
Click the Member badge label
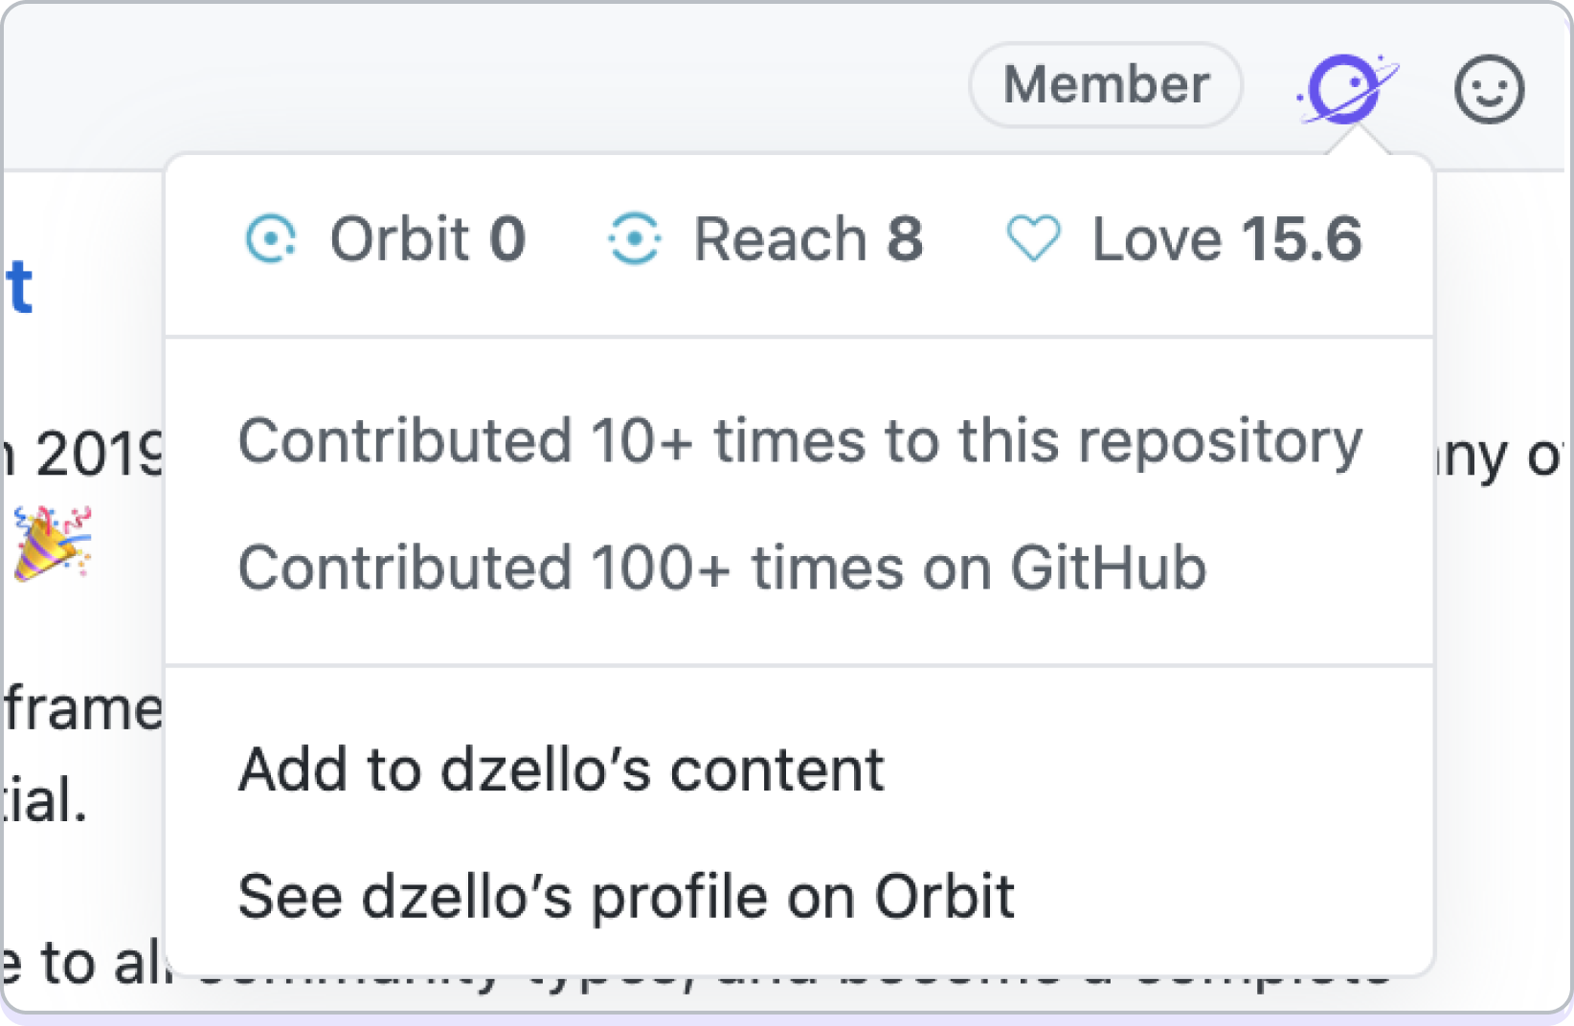(1106, 85)
